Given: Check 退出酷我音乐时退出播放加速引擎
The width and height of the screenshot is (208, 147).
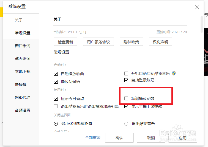Looking at the screenshot, I should 56,106.
